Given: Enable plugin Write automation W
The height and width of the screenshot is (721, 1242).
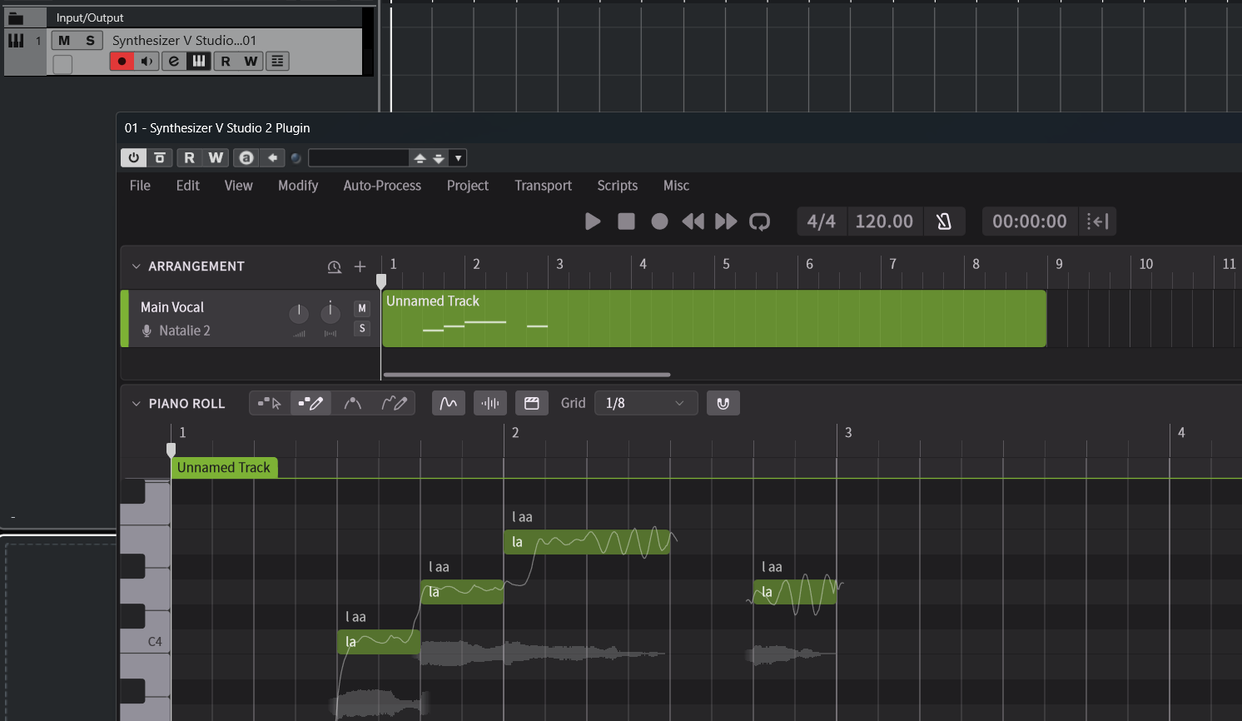Looking at the screenshot, I should 216,157.
